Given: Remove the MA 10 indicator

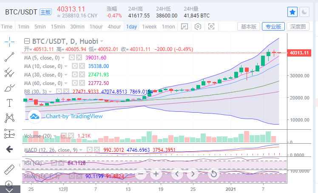Looking at the screenshot, I should tap(82, 66).
